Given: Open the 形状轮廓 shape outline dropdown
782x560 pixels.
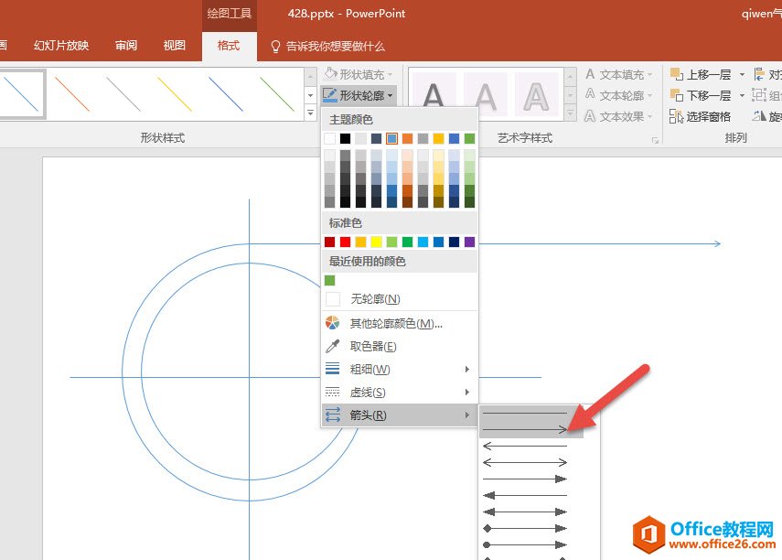Looking at the screenshot, I should point(359,95).
